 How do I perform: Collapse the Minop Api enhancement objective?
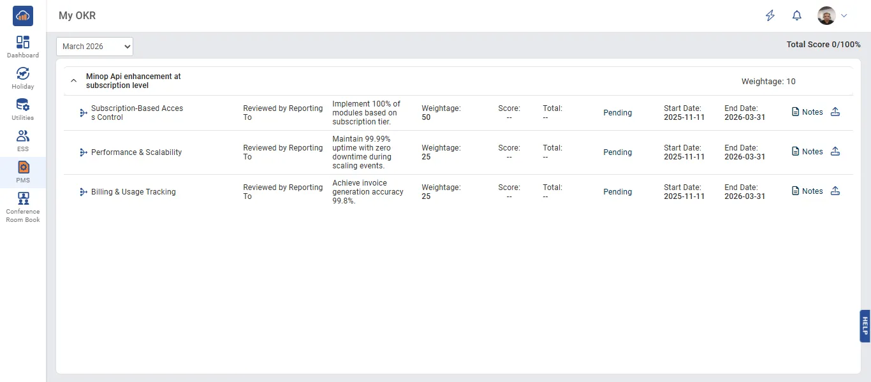tap(73, 81)
